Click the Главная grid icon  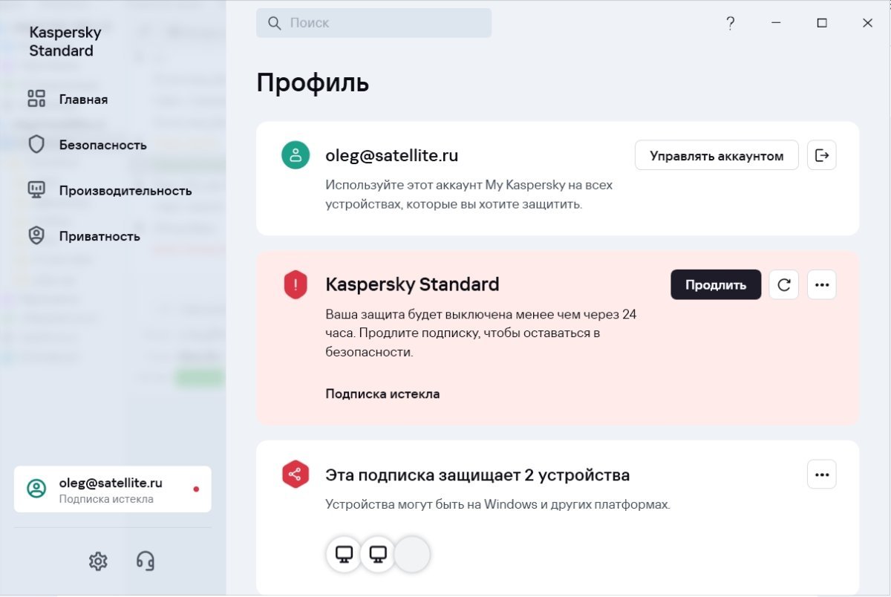click(x=36, y=99)
